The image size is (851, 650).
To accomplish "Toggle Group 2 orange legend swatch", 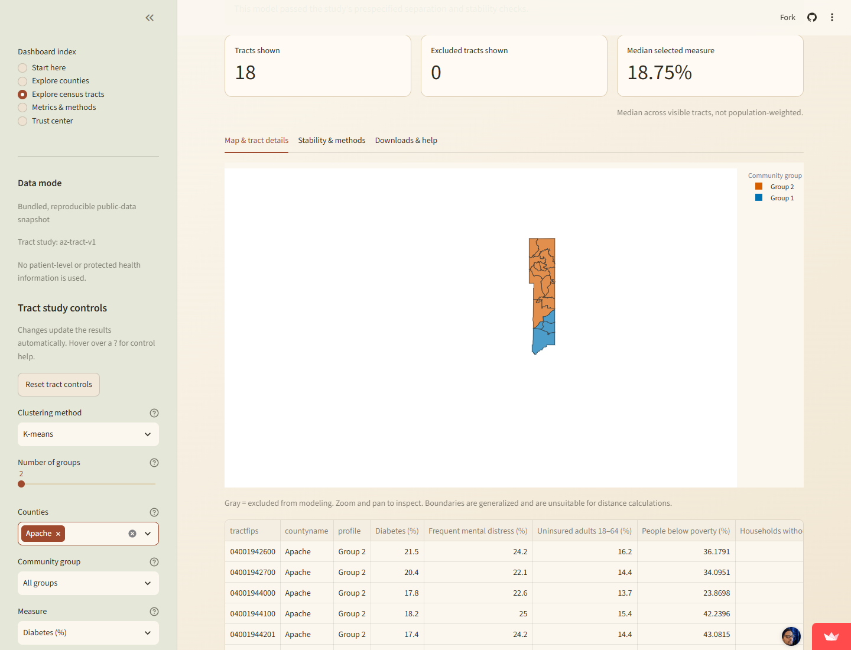I will [759, 187].
